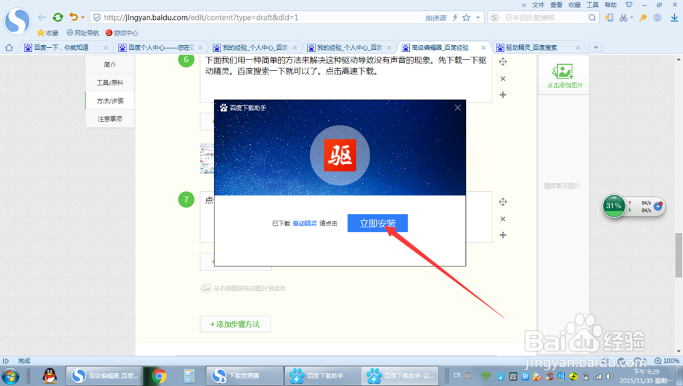The height and width of the screenshot is (386, 683).
Task: Add step after step 6 with plus
Action: 503,94
